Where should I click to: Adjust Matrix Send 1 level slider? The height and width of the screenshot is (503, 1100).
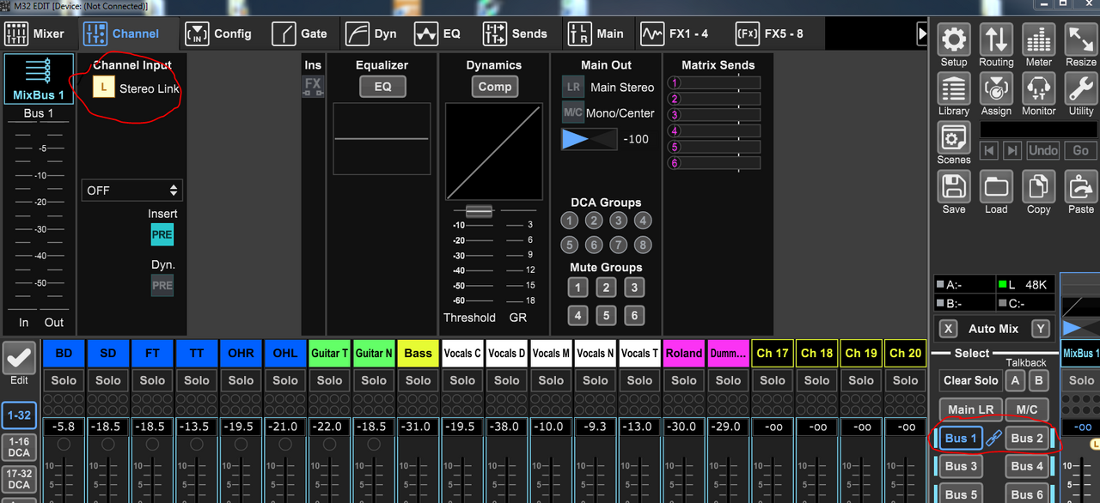point(714,83)
